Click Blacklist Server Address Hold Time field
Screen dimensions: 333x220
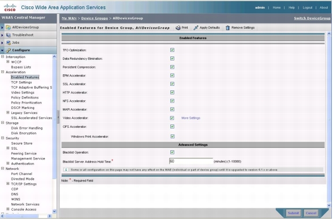point(191,161)
